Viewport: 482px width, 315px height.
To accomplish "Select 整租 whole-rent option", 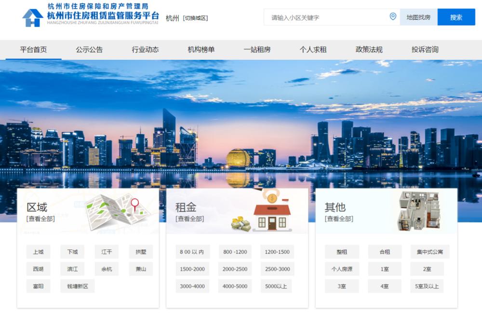I will click(342, 251).
